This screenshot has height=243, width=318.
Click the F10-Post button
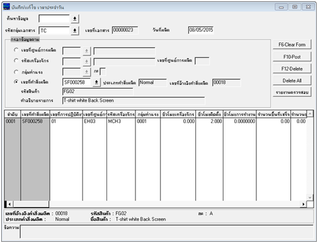pos(292,57)
